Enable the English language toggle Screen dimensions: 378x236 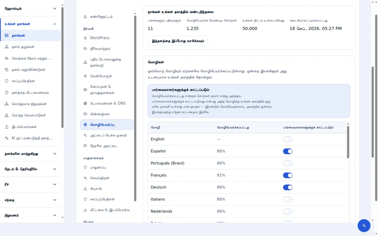(288, 139)
